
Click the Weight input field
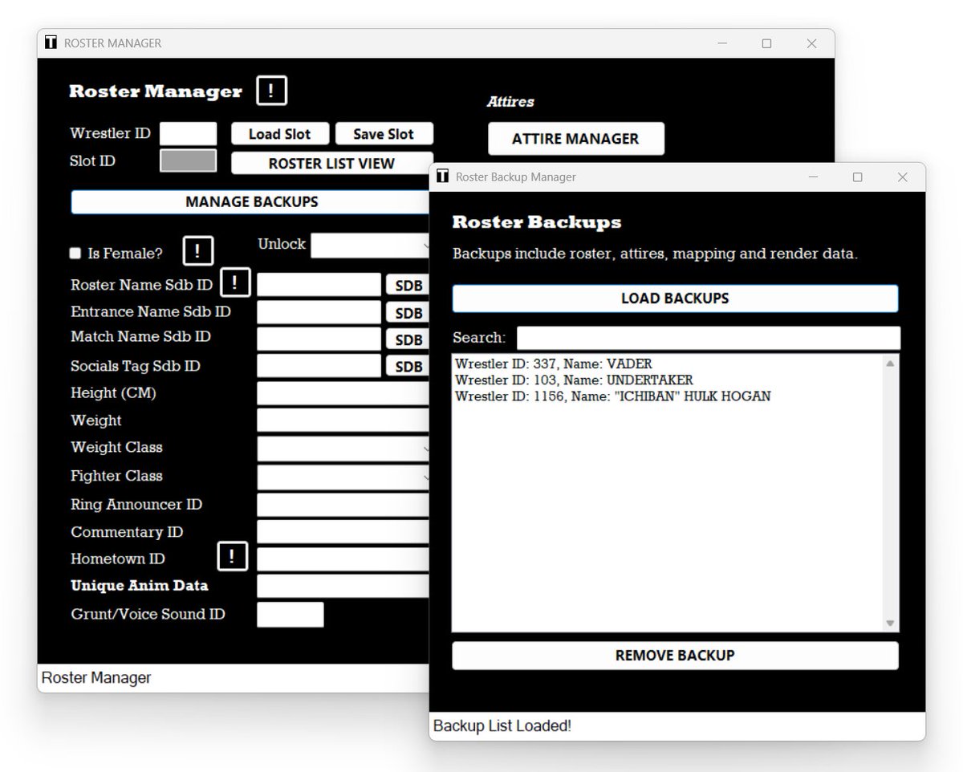pos(343,421)
